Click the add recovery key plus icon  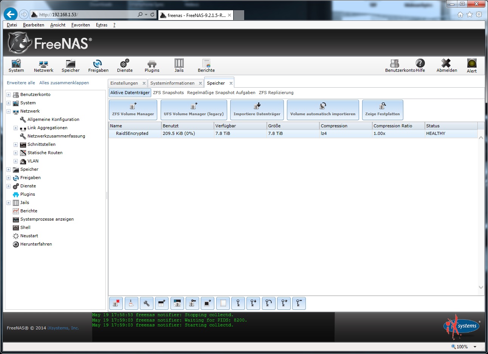284,303
